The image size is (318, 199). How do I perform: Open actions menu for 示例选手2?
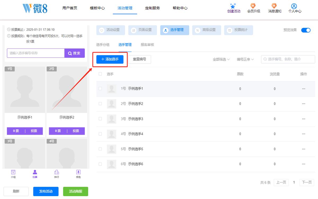304,104
